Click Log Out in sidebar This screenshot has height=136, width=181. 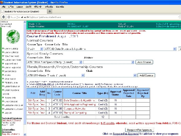tap(8, 113)
